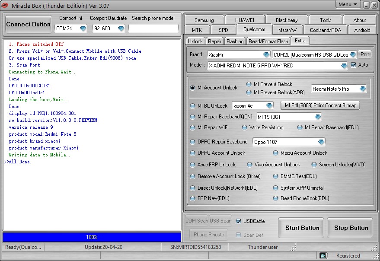Select Meizu Account Unlock radio option
380x261 pixels.
click(x=275, y=153)
